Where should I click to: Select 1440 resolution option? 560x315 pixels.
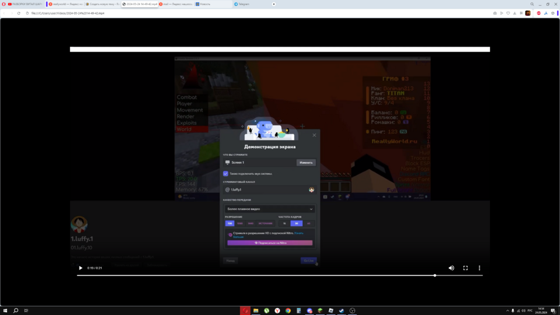pyautogui.click(x=251, y=224)
